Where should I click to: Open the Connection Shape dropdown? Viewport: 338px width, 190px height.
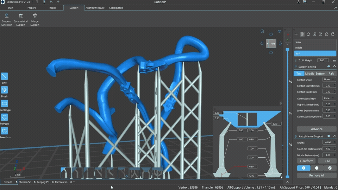point(329,98)
